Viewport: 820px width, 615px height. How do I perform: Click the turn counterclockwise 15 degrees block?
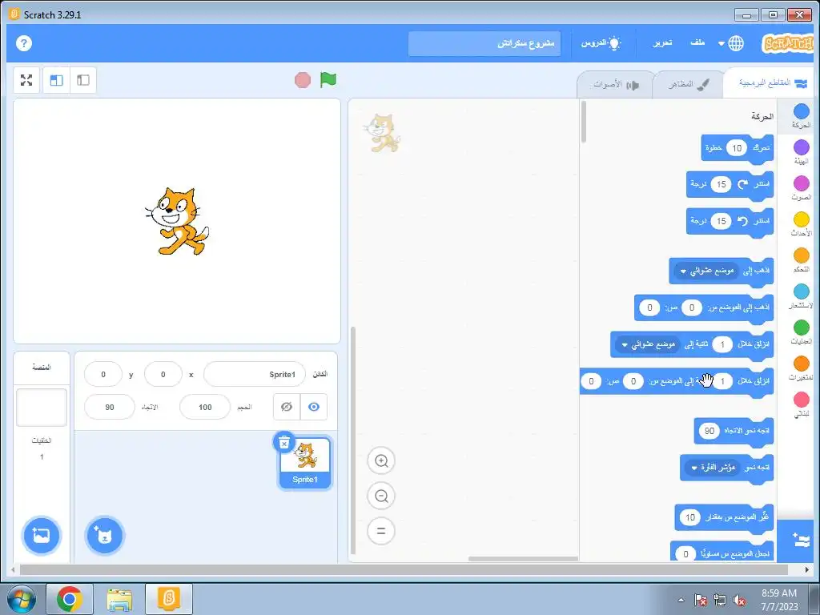coord(730,221)
